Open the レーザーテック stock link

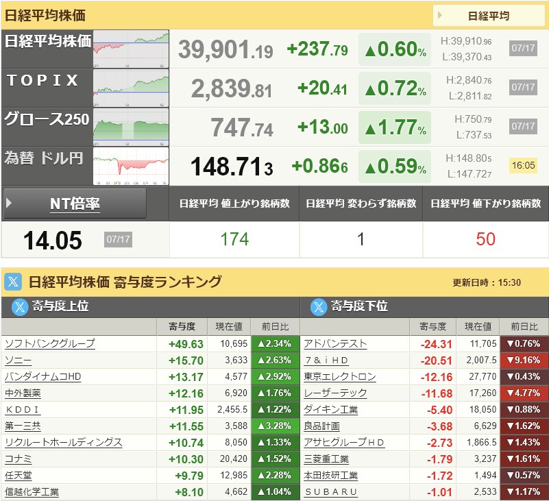(335, 393)
